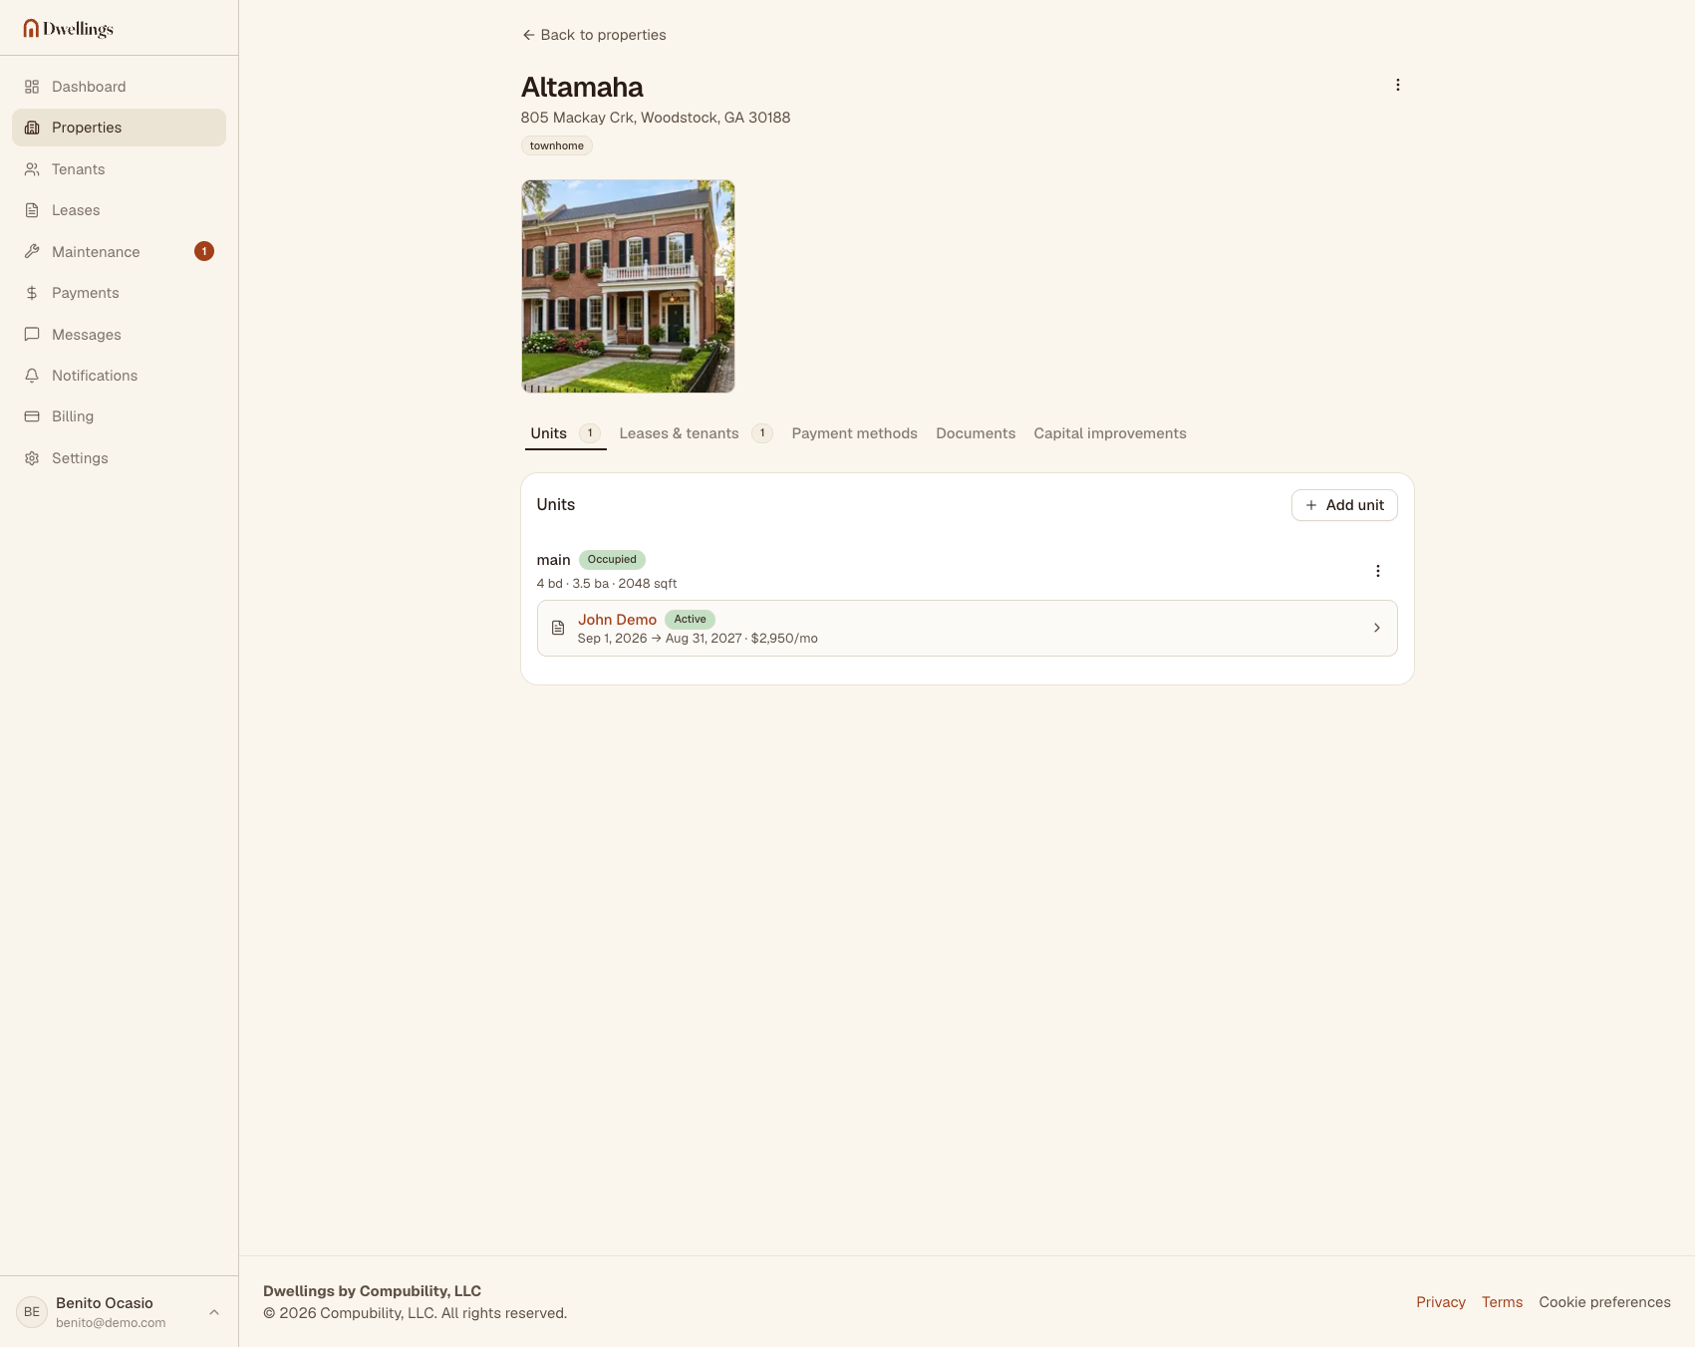This screenshot has width=1695, height=1347.
Task: Expand the Benito Ocasio account menu
Action: 214,1312
